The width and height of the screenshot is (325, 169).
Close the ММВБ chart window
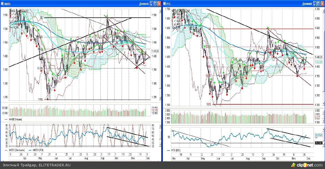(159, 4)
